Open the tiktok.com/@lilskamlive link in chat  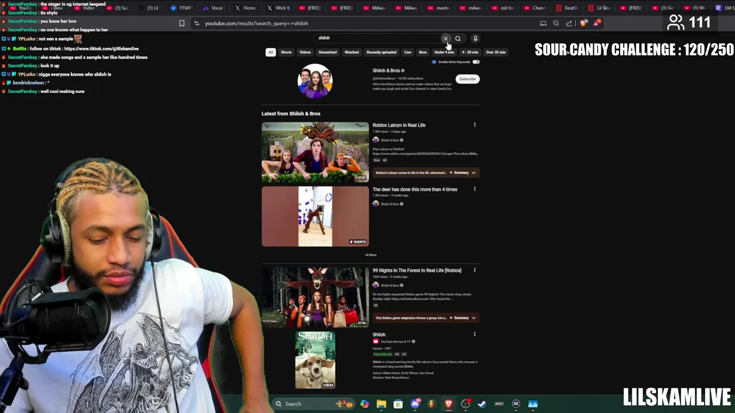[102, 49]
